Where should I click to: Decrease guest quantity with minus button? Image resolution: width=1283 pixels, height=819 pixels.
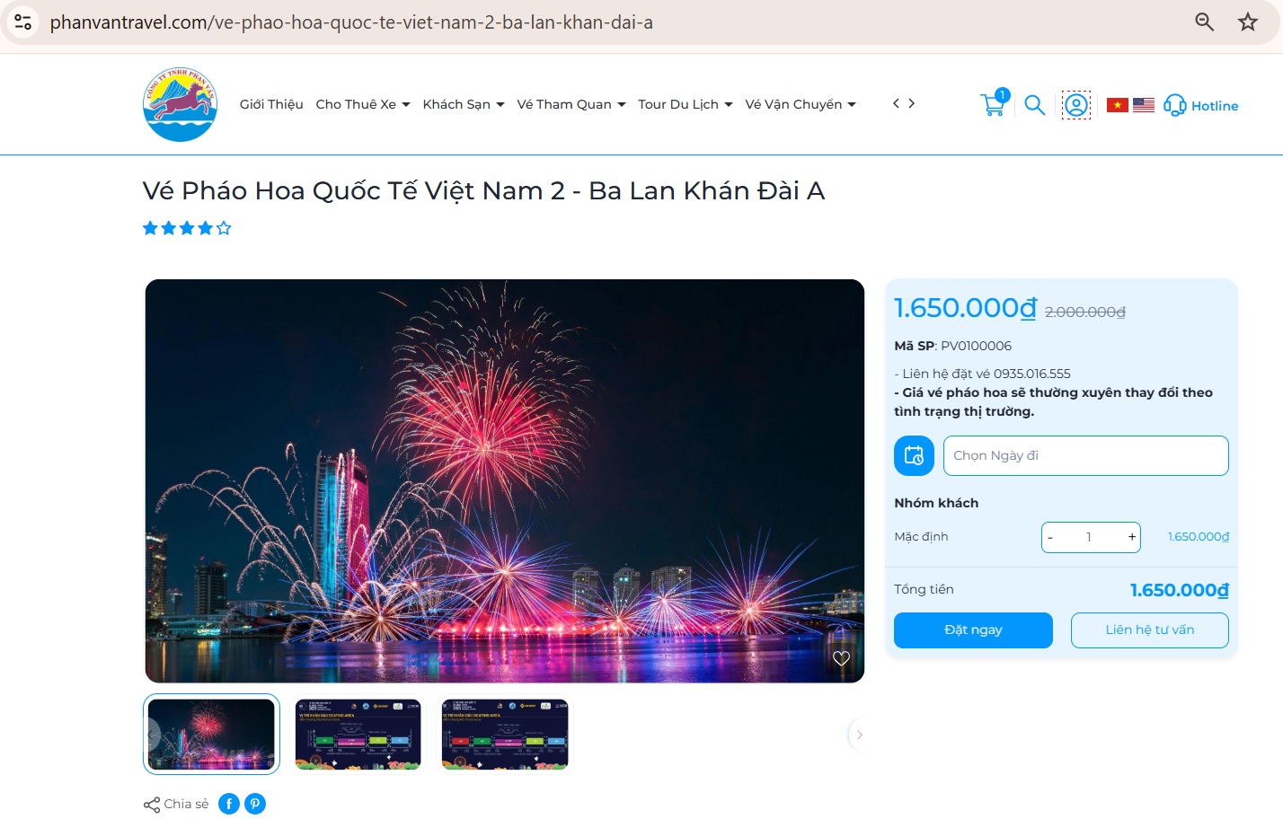tap(1050, 537)
